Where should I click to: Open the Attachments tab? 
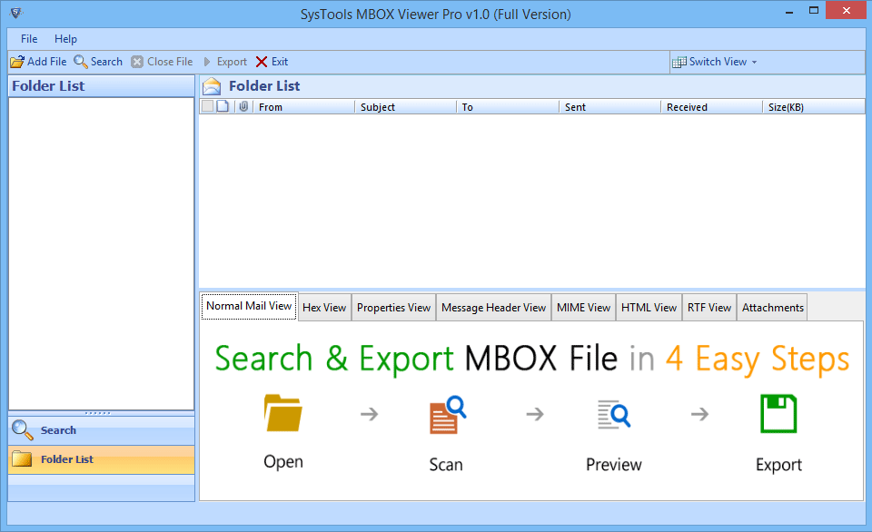772,308
